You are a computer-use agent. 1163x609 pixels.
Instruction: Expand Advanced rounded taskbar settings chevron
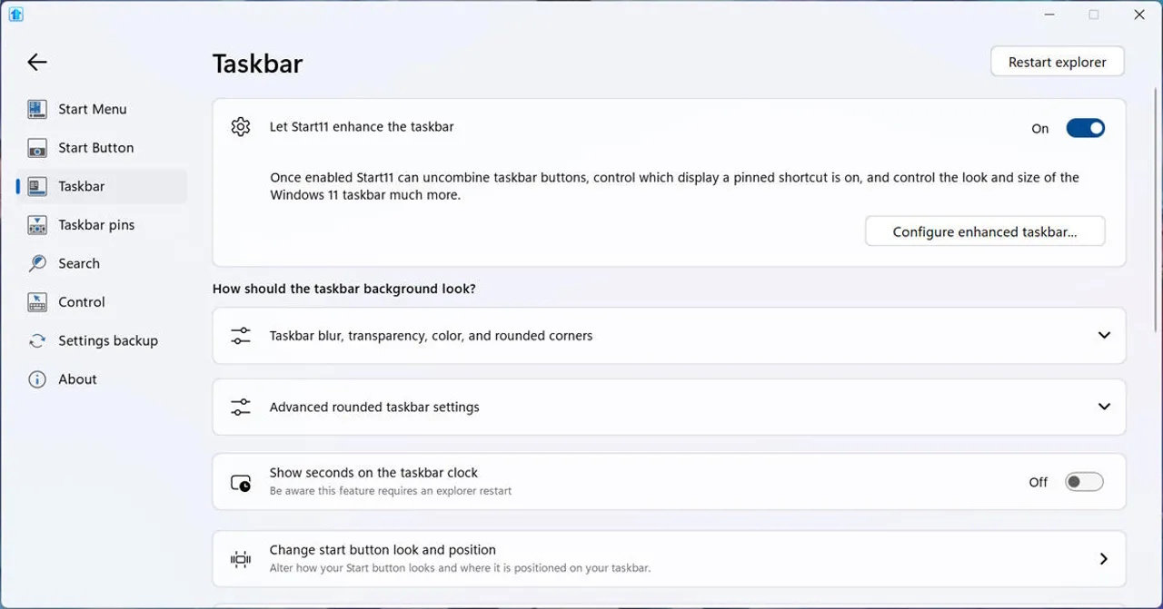coord(1104,407)
